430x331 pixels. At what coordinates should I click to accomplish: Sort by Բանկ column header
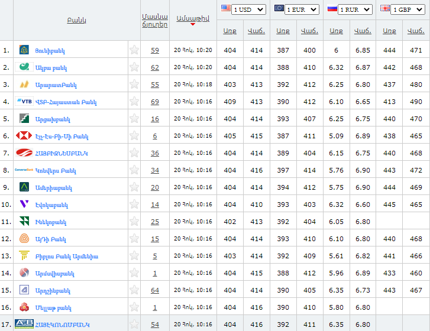coord(77,20)
